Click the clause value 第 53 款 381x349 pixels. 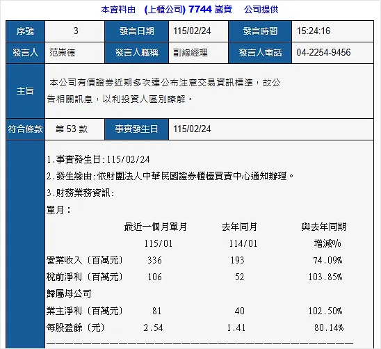coord(72,129)
